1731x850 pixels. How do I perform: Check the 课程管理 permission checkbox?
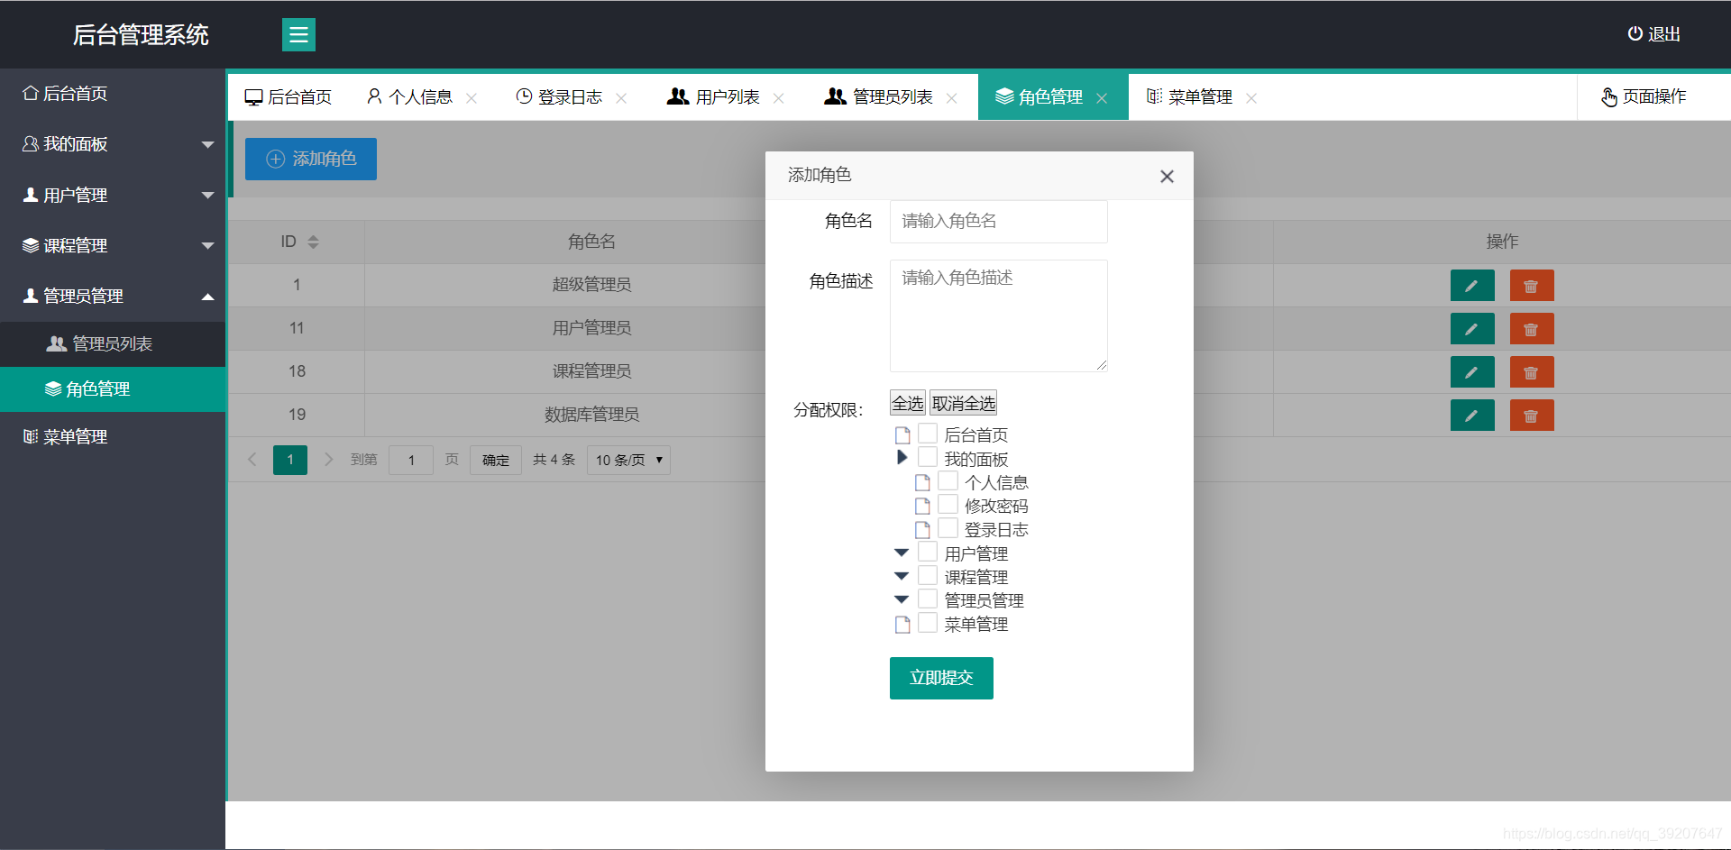[928, 575]
